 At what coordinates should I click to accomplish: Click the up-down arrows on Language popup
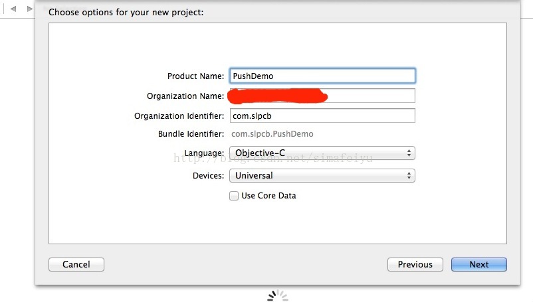pos(409,153)
